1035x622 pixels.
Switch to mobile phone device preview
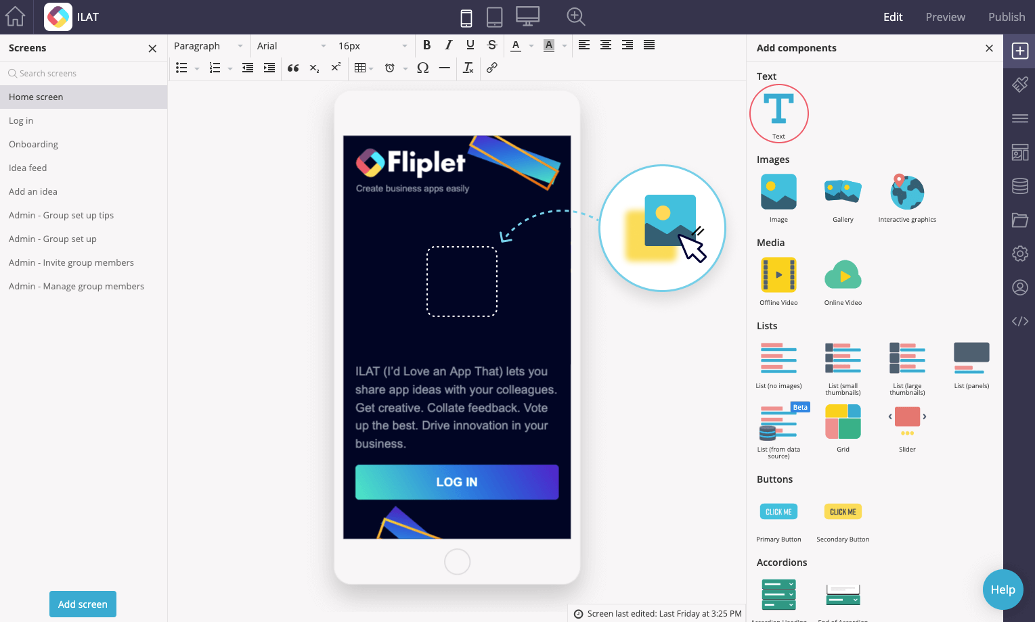[466, 18]
